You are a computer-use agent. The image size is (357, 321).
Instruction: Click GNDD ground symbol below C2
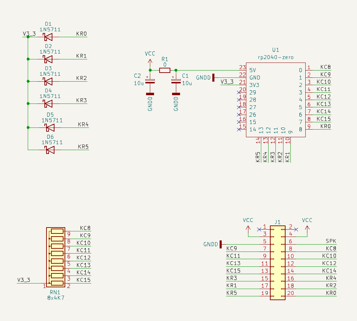pos(150,94)
